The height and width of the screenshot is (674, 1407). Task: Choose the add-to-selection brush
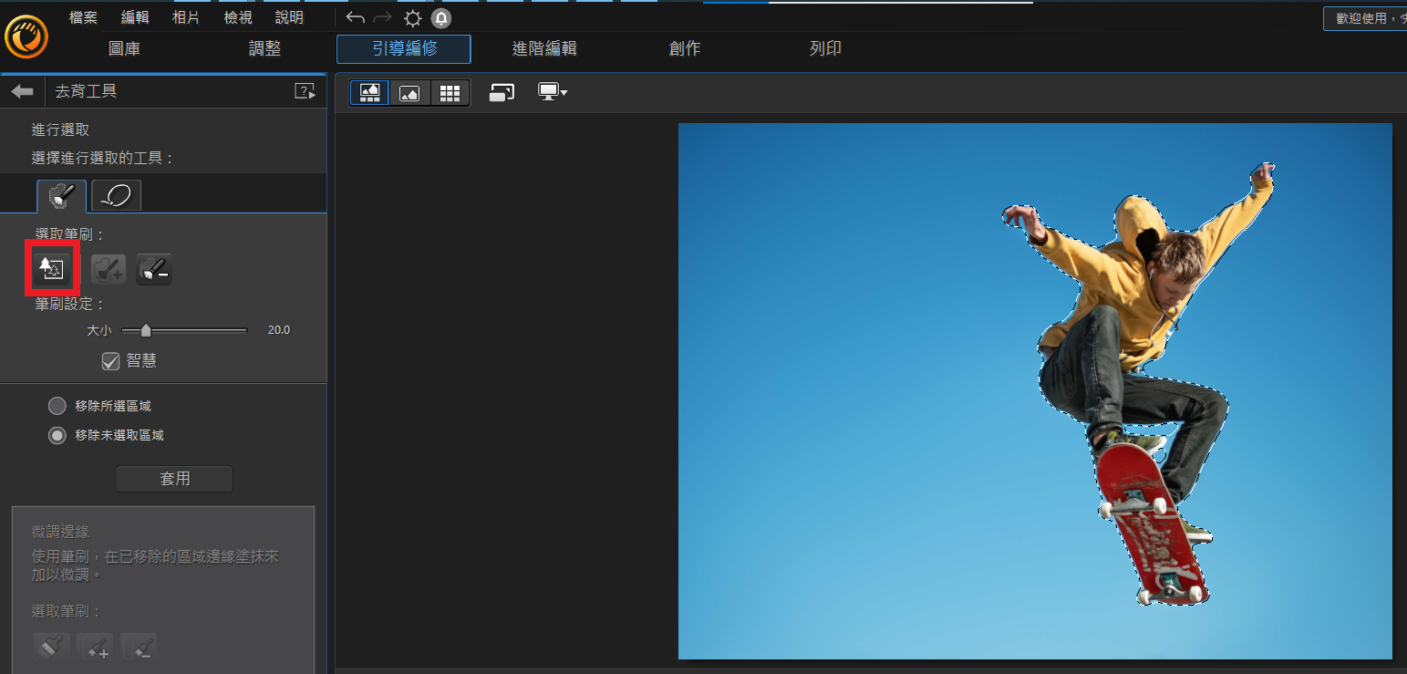(109, 269)
